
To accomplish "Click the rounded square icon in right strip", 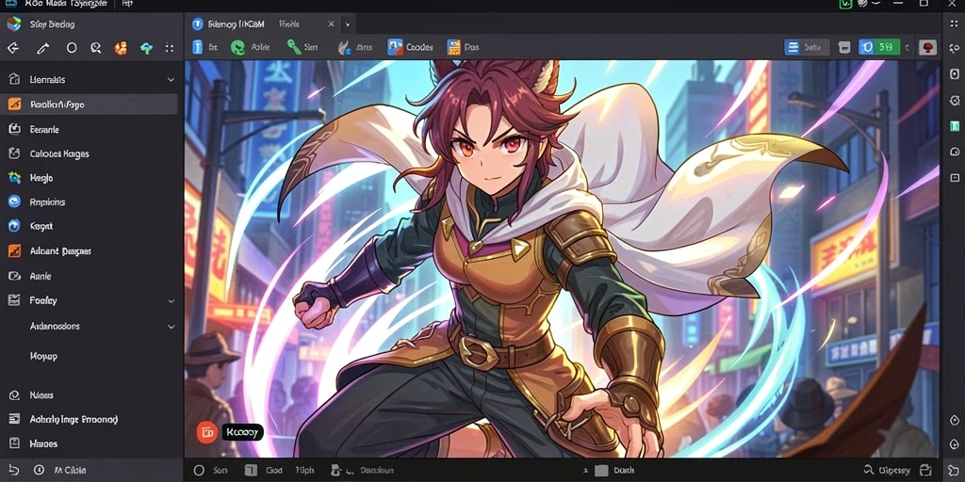I will (955, 73).
